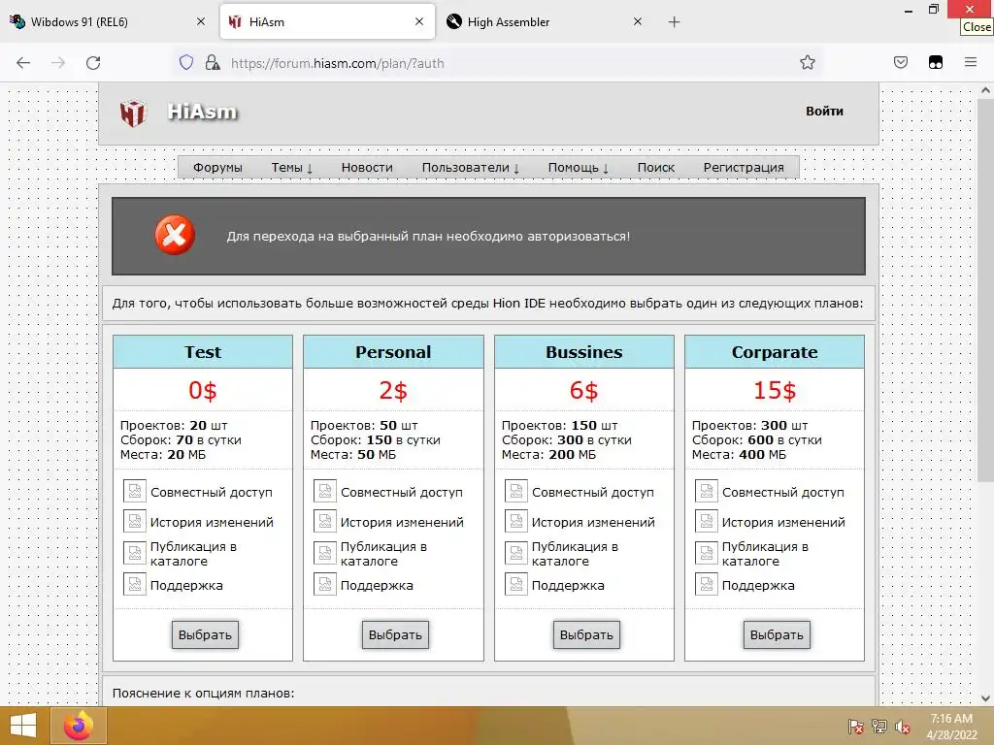This screenshot has width=994, height=745.
Task: Click Совместный доступ icon in Bussines plan
Action: click(x=516, y=491)
